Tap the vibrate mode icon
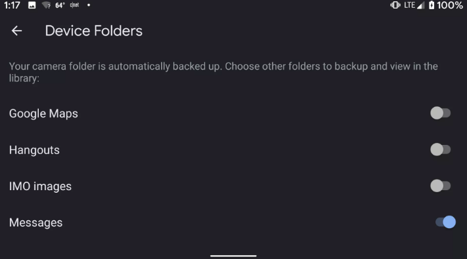 point(395,5)
